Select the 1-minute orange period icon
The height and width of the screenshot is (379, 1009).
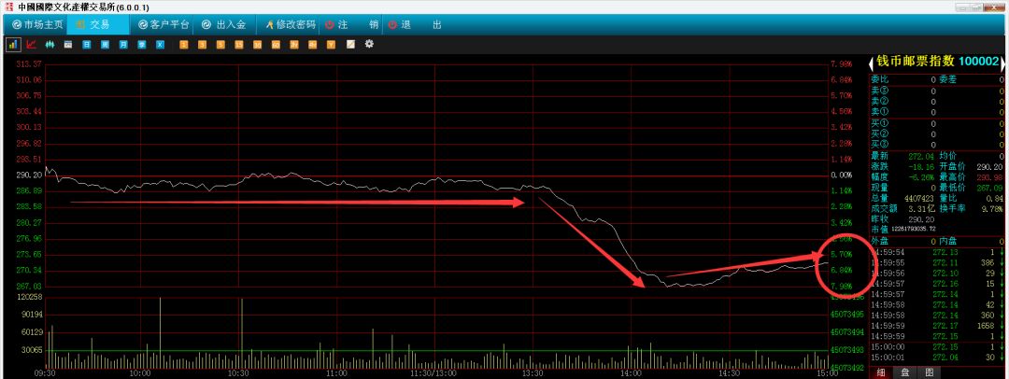coord(183,45)
